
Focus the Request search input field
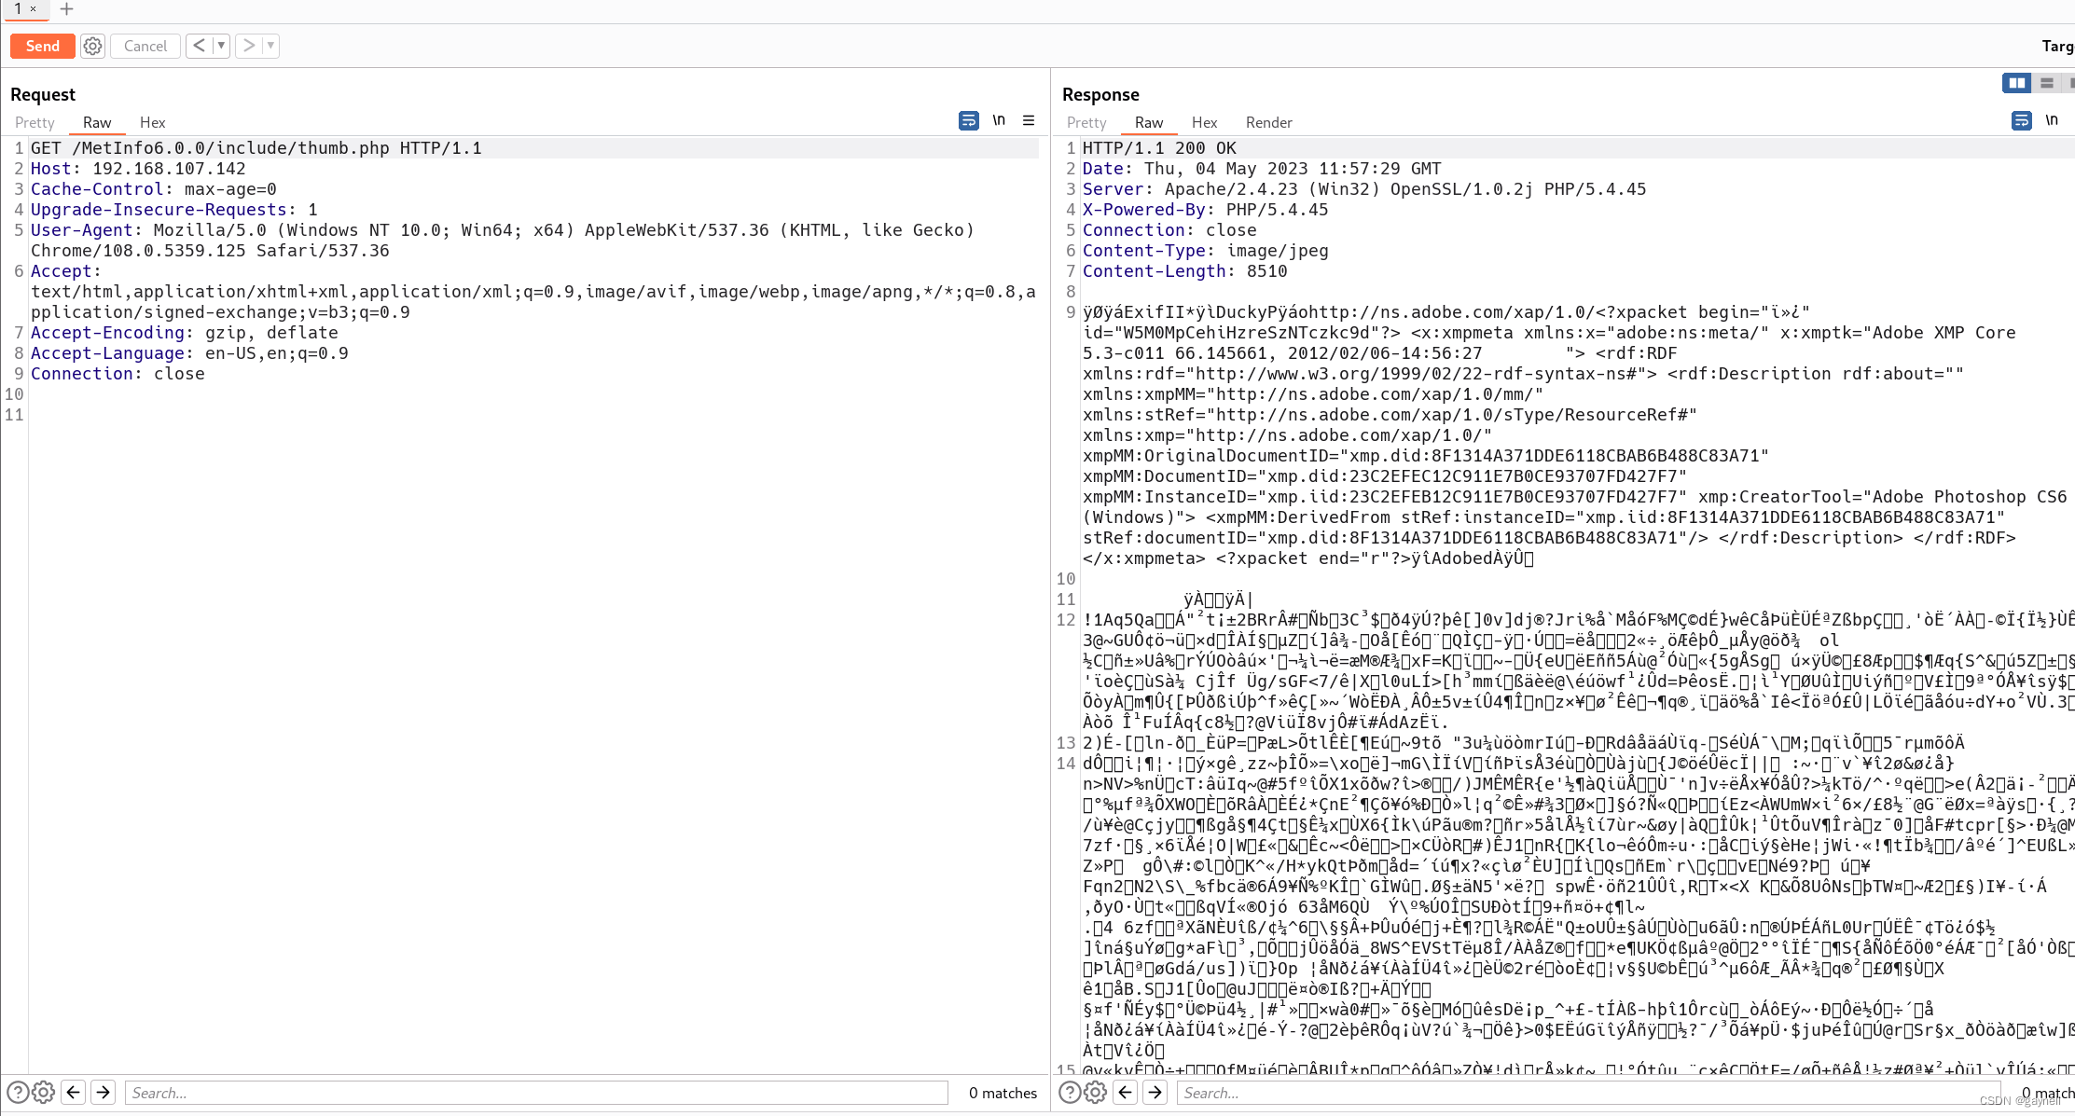[x=536, y=1093]
